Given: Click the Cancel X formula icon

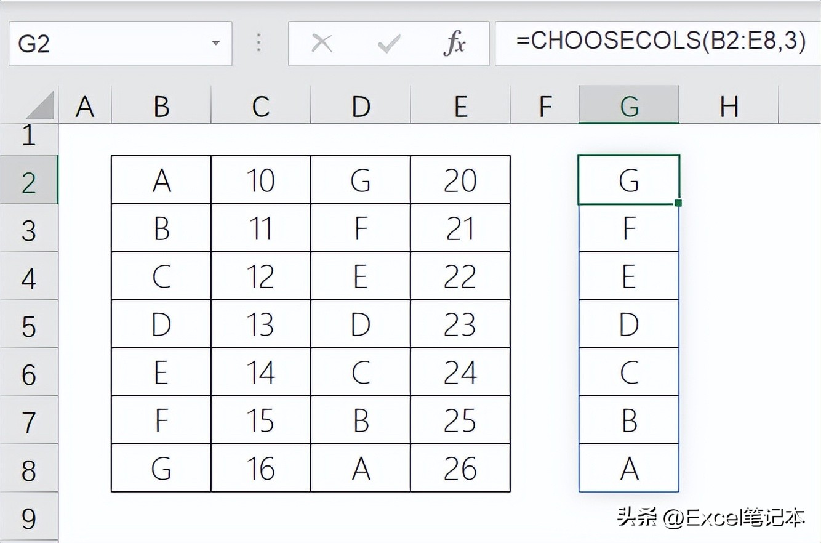Looking at the screenshot, I should coord(322,44).
